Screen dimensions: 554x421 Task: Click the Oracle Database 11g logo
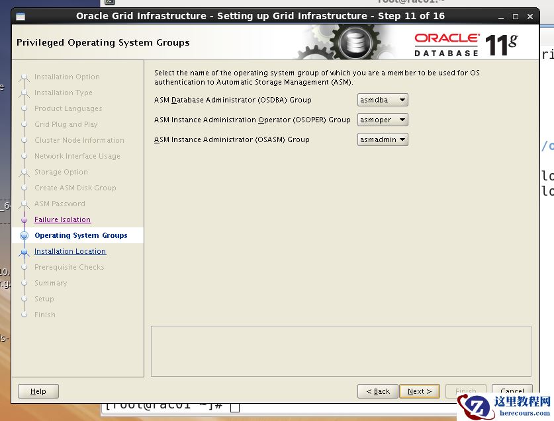466,45
